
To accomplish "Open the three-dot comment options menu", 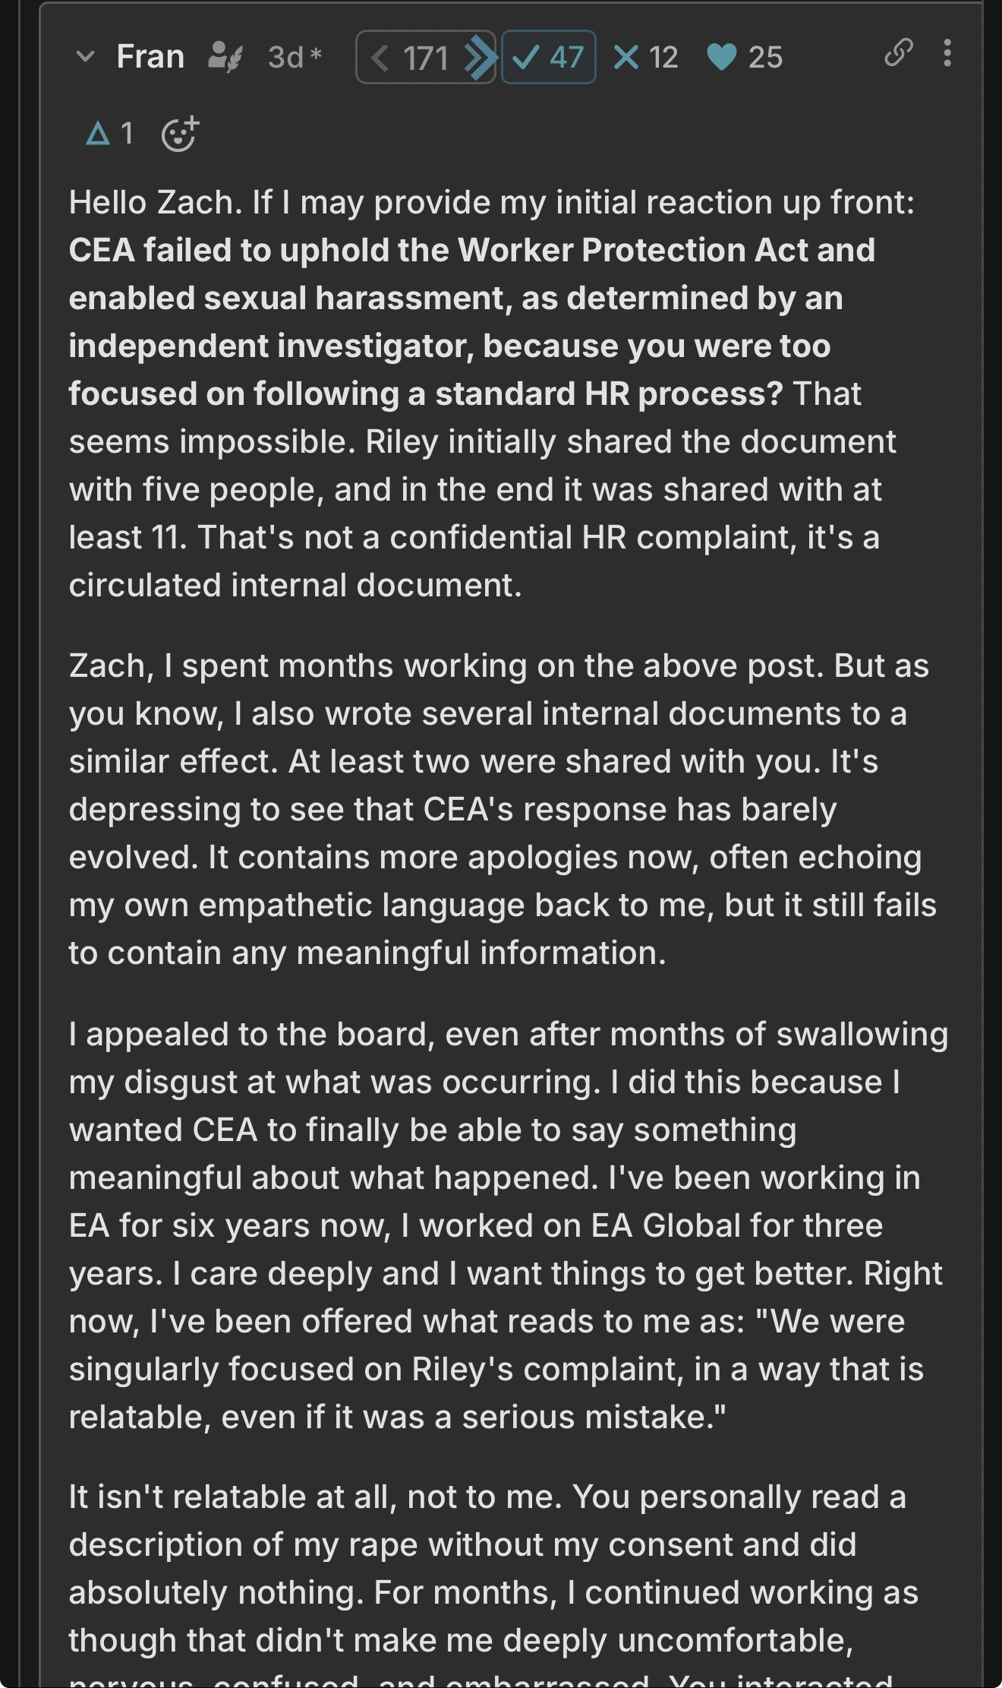I will [947, 53].
